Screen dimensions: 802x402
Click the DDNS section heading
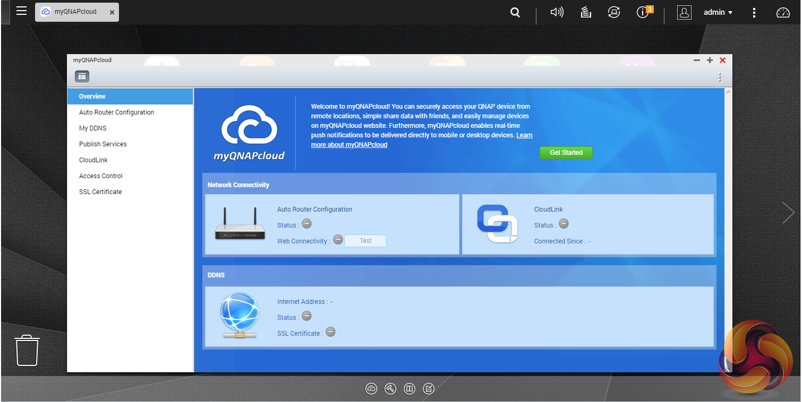click(216, 275)
